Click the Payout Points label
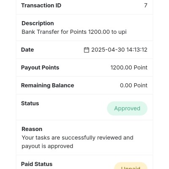169x169 pixels. (x=40, y=68)
